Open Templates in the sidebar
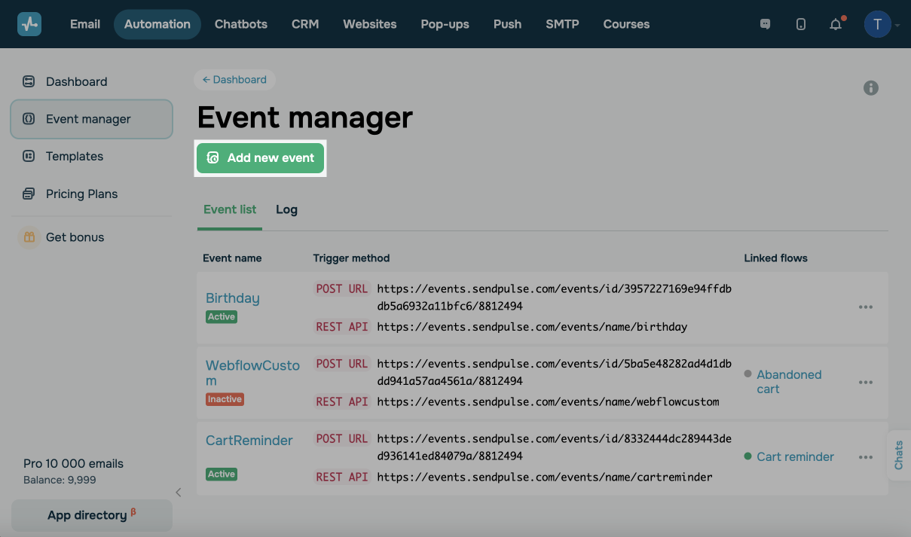The image size is (911, 537). pos(74,156)
